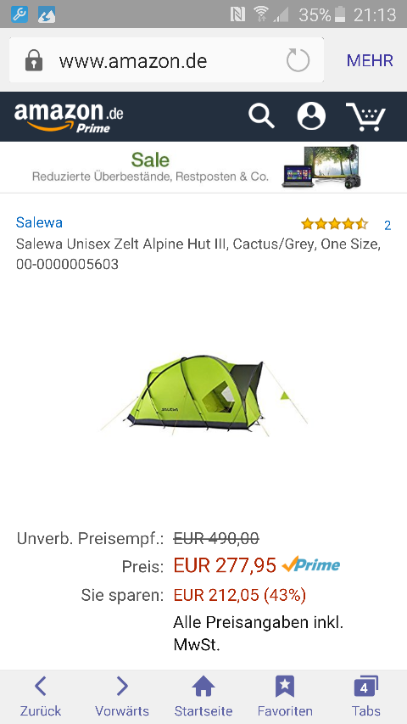Tap the Sale banner advertisement
The height and width of the screenshot is (724, 407).
click(203, 167)
